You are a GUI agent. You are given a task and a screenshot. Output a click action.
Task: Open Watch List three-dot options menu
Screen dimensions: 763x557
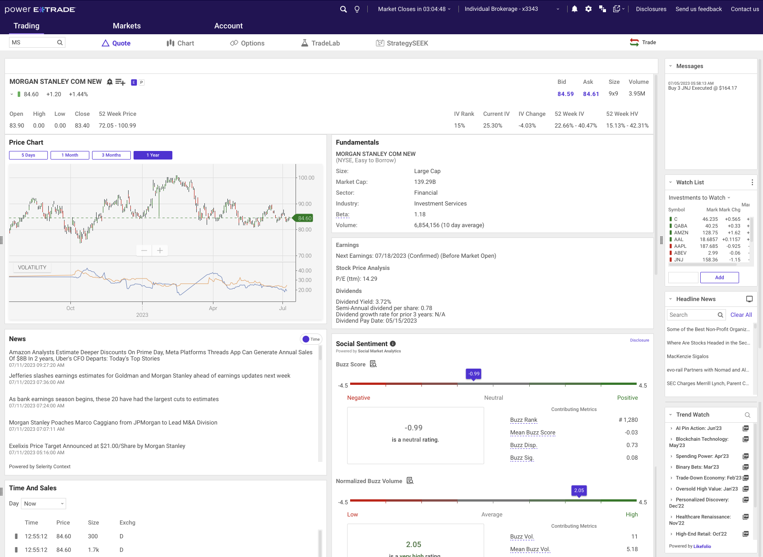point(752,182)
